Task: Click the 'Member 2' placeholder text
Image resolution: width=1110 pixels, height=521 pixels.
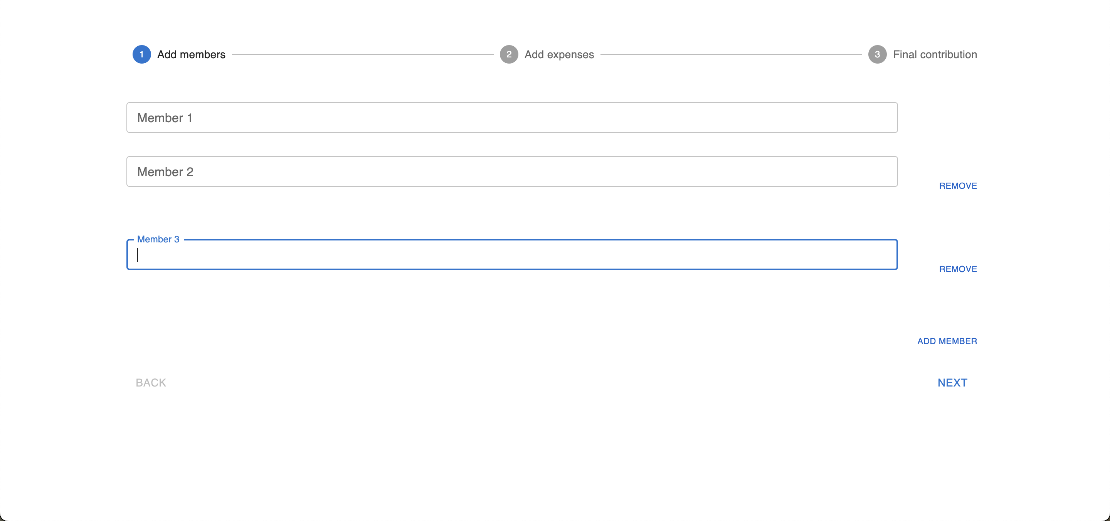Action: click(x=165, y=171)
